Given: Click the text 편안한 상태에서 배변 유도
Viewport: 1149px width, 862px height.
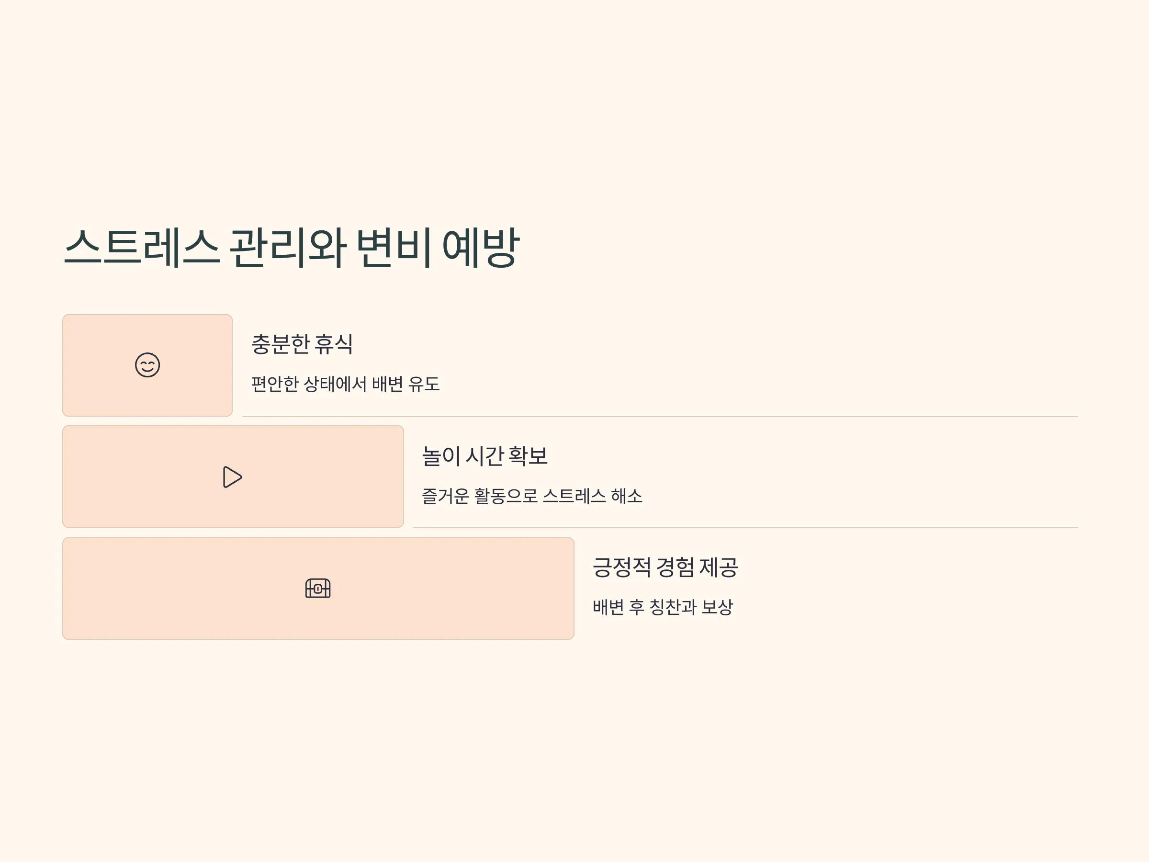Looking at the screenshot, I should (x=346, y=384).
